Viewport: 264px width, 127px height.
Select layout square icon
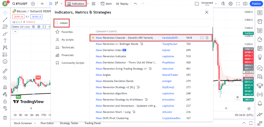[197, 4]
